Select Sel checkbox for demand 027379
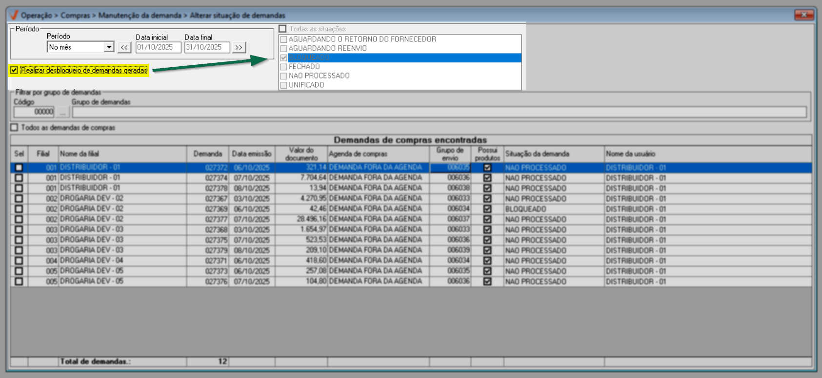 click(x=19, y=250)
